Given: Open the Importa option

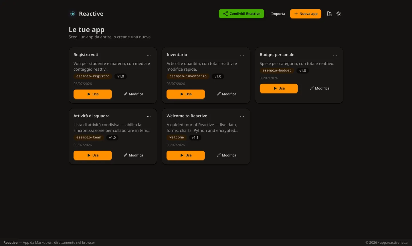Looking at the screenshot, I should [x=278, y=14].
